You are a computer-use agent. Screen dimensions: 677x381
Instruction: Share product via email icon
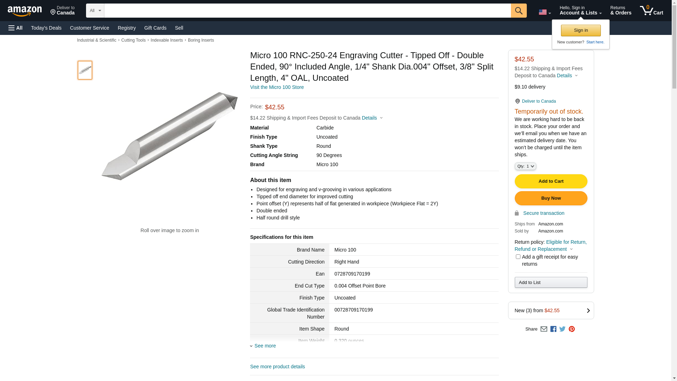[544, 329]
